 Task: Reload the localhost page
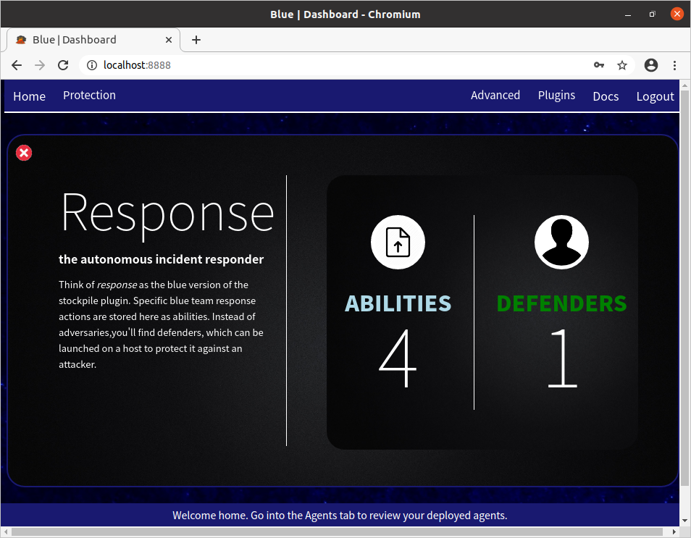pyautogui.click(x=63, y=65)
